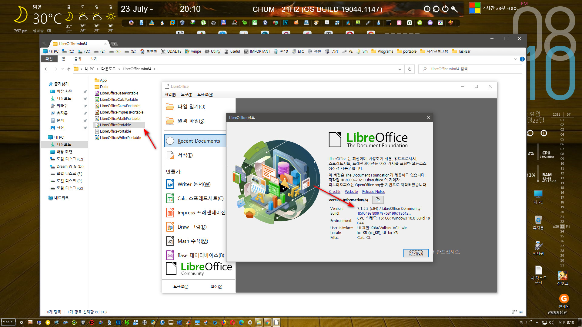Click the Base database icon
Screen dimensions: 582x327
(170, 255)
